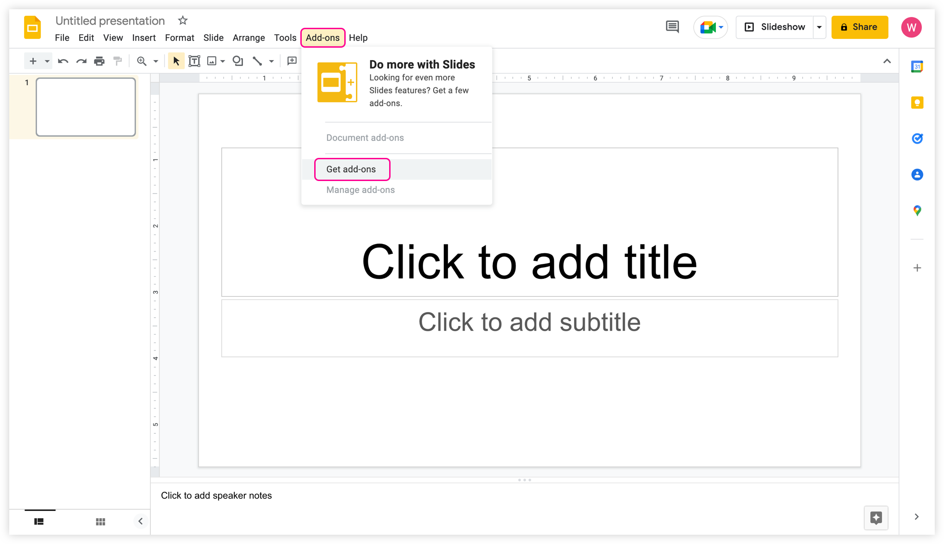Click the Image insert icon

(212, 61)
